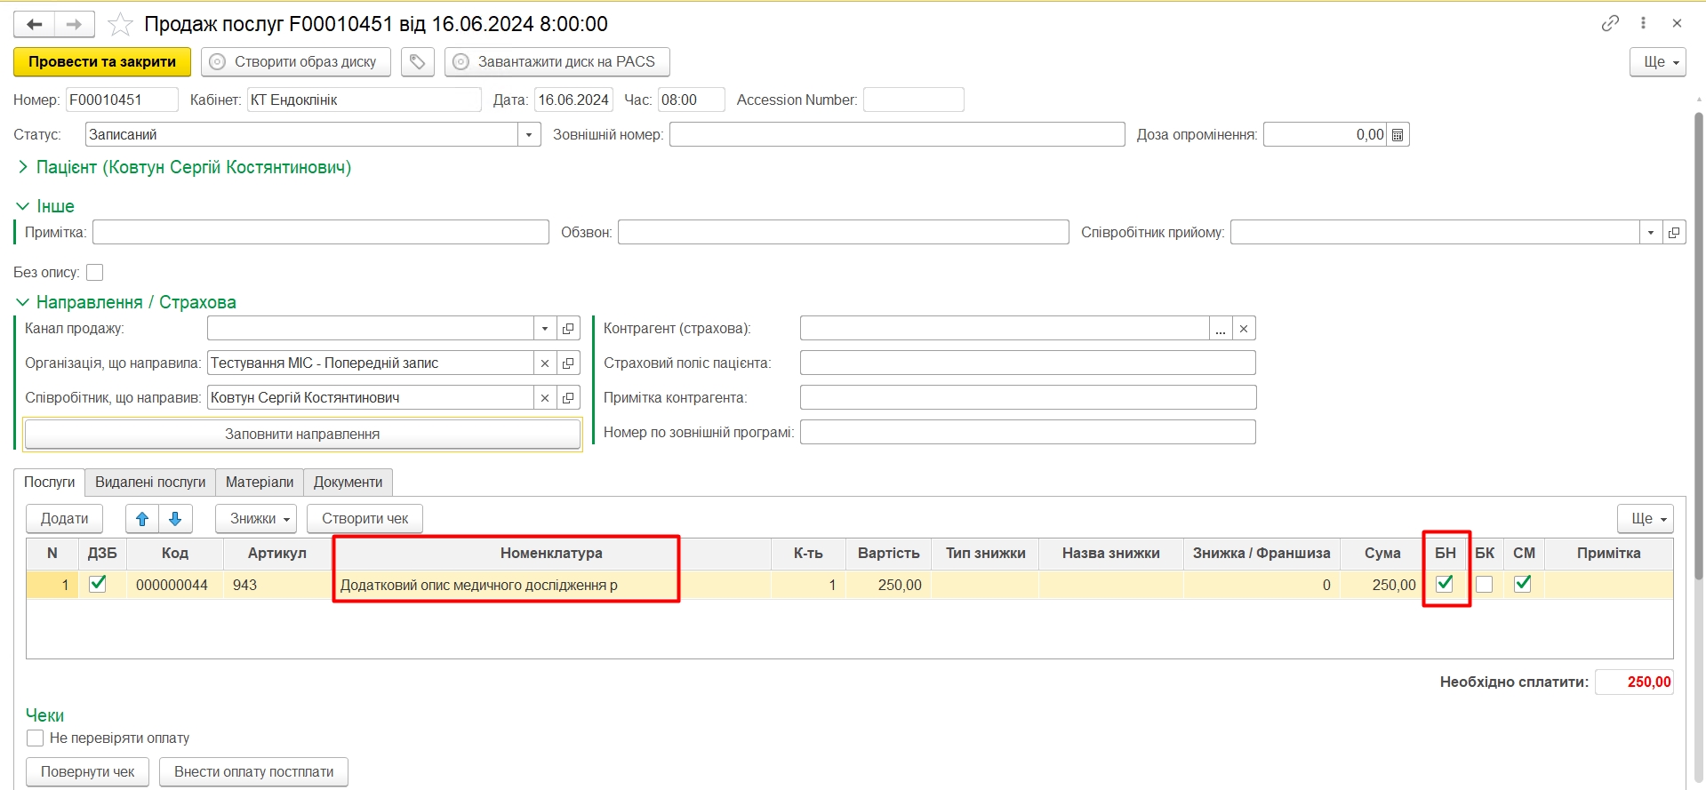Open Співробітник, що направив record
The height and width of the screenshot is (790, 1706).
[568, 398]
